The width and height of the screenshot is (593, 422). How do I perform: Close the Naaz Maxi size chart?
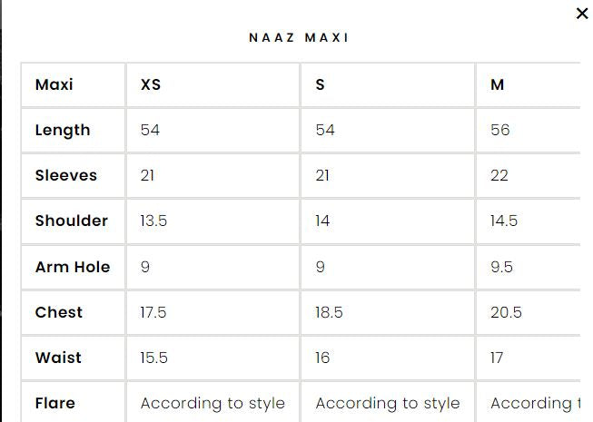582,14
